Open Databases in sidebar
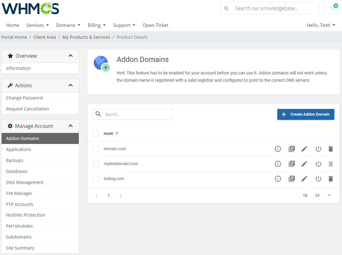 (x=40, y=171)
